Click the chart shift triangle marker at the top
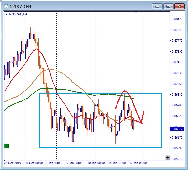This screenshot has width=188, height=170. (136, 12)
